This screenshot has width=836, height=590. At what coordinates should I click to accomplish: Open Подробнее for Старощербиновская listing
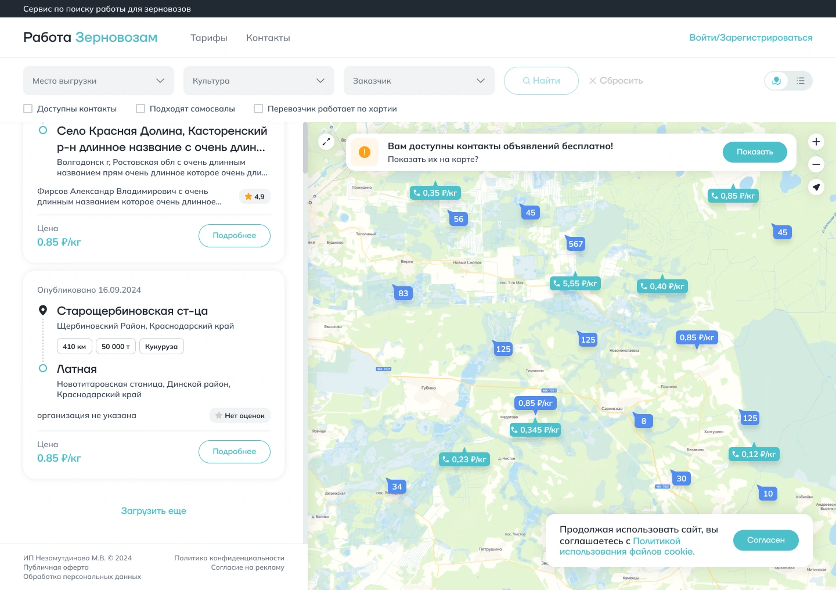click(x=235, y=452)
